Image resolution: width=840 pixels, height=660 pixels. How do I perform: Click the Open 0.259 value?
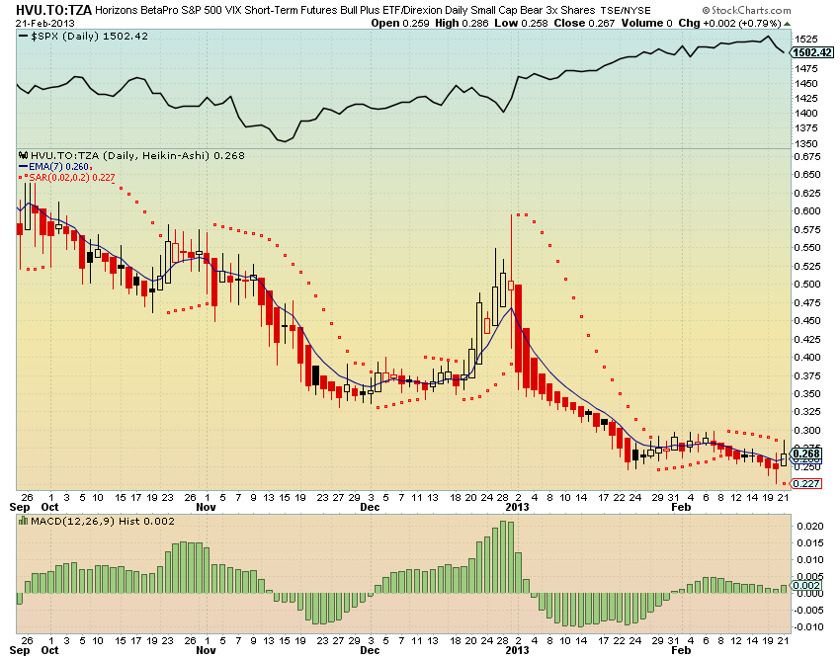pos(400,23)
